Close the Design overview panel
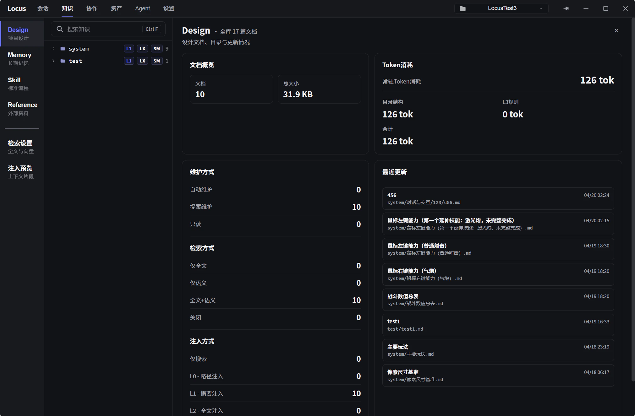 [x=616, y=30]
